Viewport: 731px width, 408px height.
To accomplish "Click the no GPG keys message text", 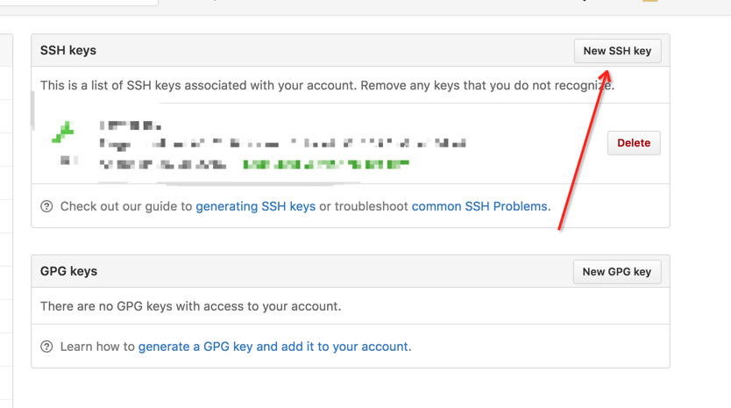I will click(x=191, y=306).
